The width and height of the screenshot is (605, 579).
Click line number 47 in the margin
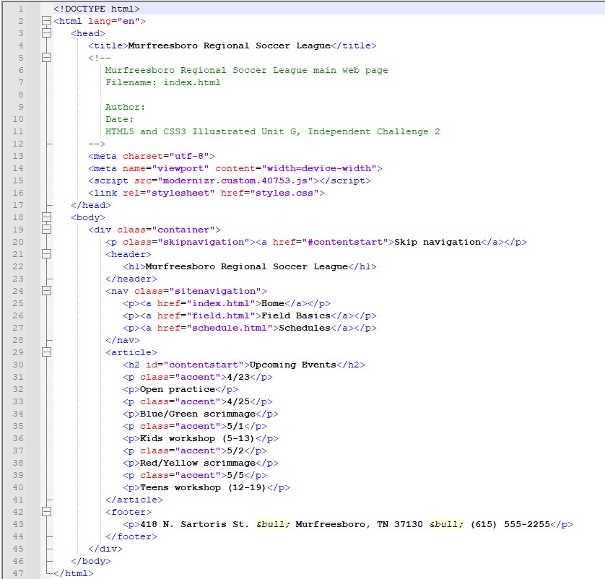point(18,573)
